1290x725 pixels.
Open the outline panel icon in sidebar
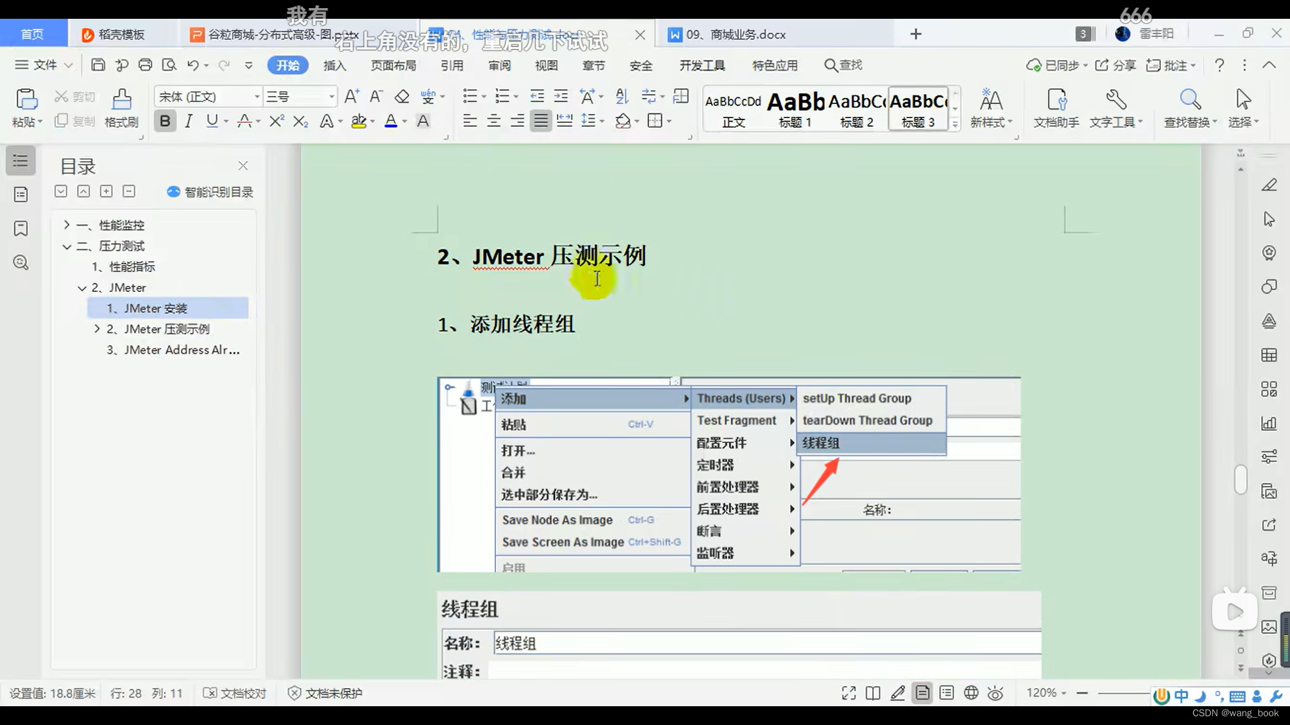pyautogui.click(x=21, y=160)
